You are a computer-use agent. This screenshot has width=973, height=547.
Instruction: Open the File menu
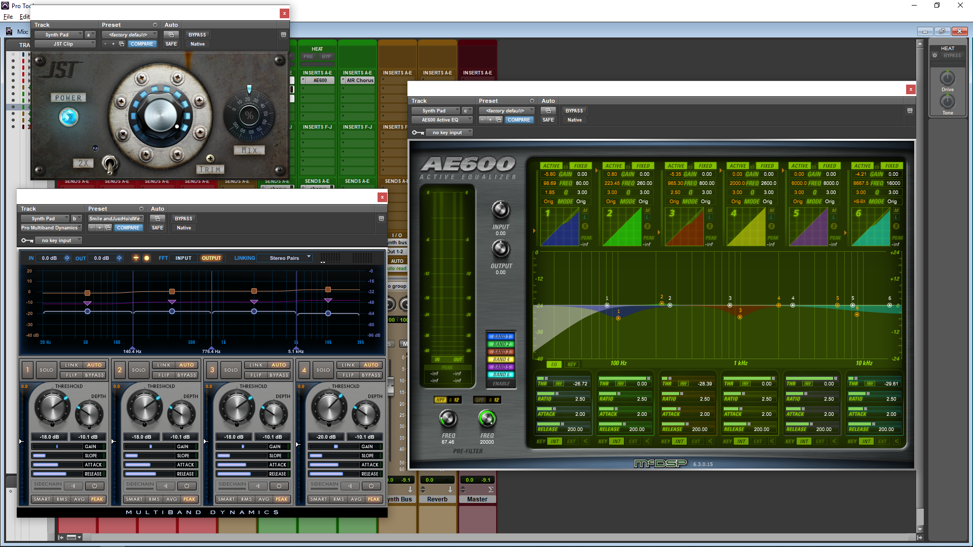click(x=8, y=17)
